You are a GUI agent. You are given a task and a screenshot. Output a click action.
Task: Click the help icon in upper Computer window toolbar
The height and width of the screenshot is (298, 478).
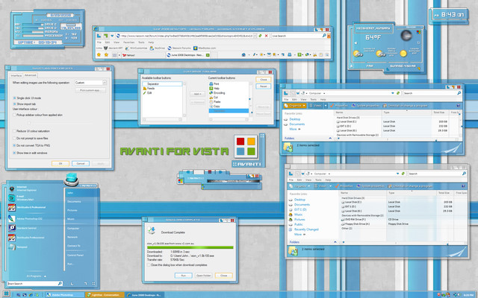click(x=458, y=106)
